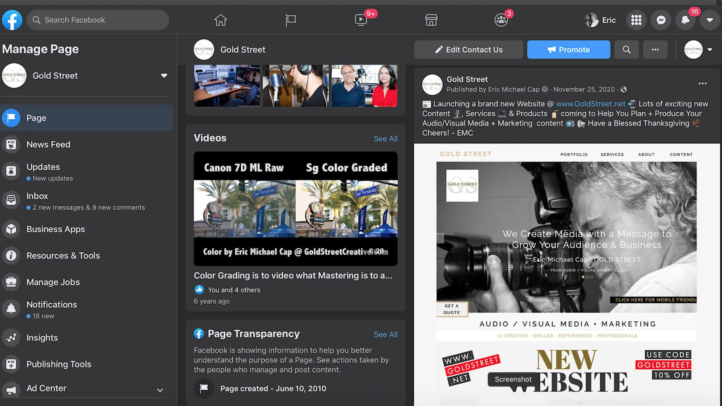Open Groups icon with 3 badge
The image size is (722, 406).
[x=501, y=20]
